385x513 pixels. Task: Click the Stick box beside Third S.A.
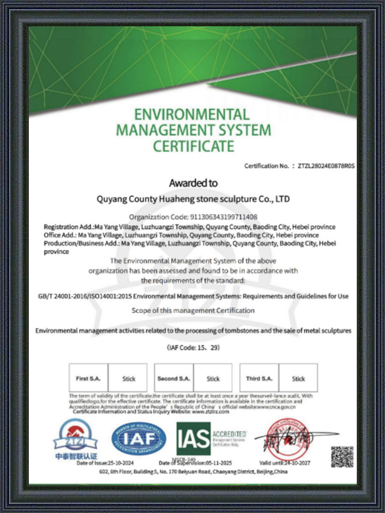coord(298,378)
